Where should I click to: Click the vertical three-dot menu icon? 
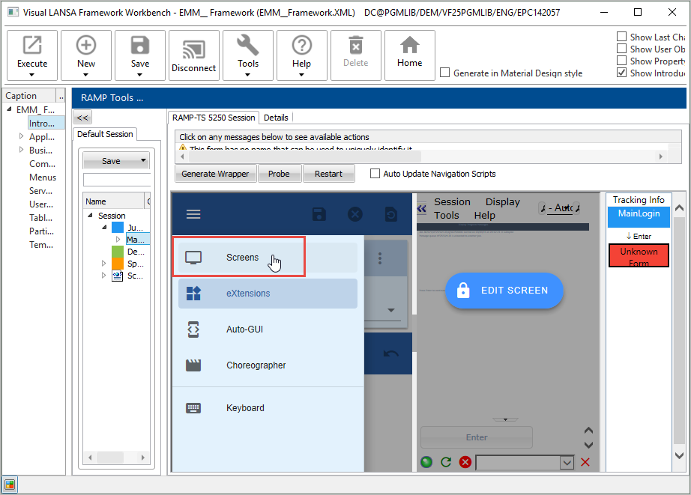tap(380, 258)
